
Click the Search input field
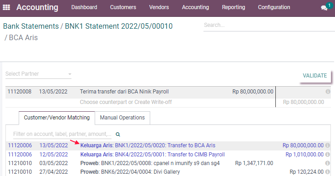click(269, 25)
